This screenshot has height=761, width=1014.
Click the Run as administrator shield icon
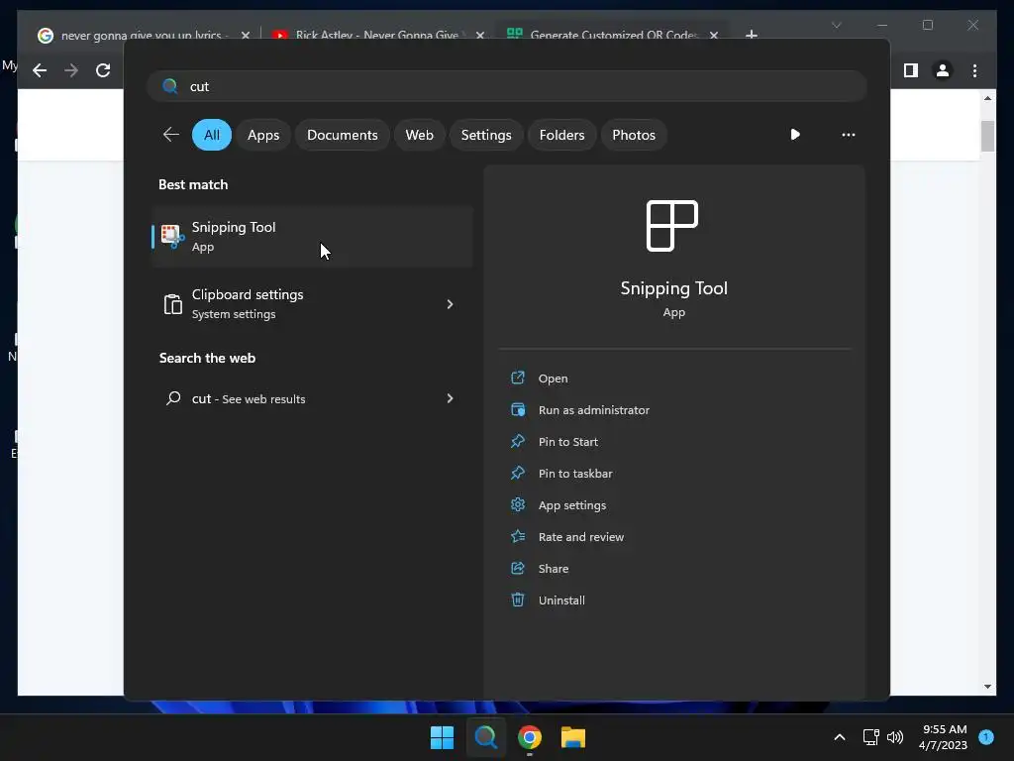click(517, 409)
